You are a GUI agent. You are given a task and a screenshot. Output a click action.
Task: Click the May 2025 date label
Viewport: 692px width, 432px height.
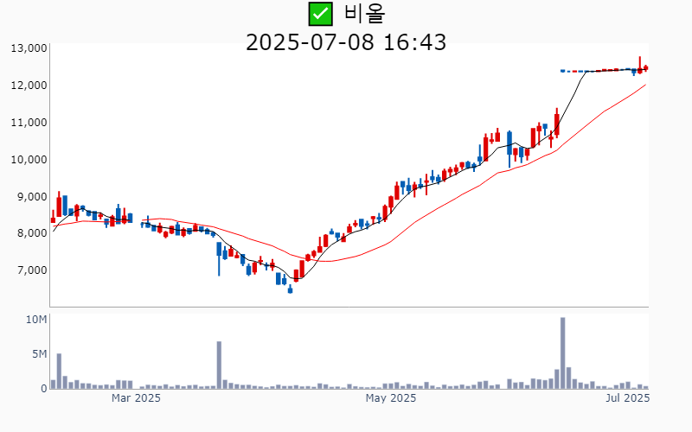click(391, 398)
